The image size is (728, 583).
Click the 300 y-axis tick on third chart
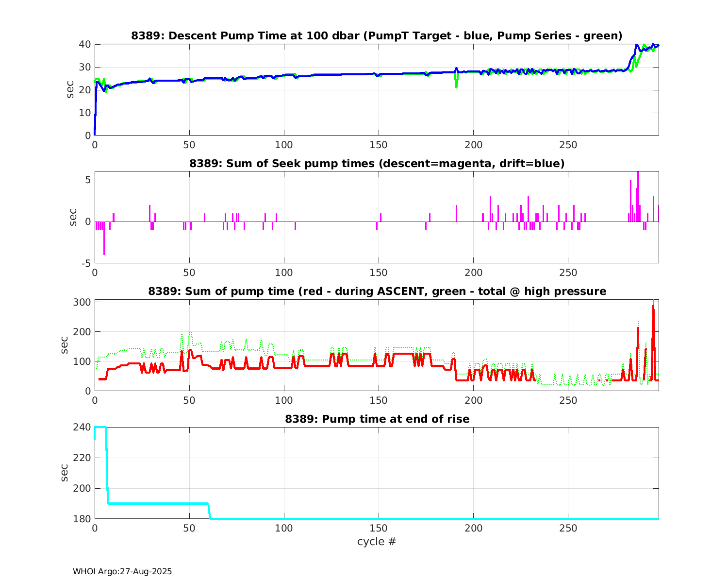tap(83, 302)
